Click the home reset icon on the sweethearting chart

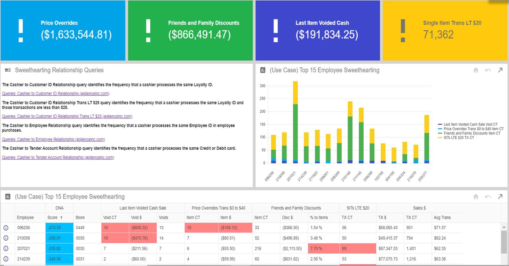[x=476, y=70]
